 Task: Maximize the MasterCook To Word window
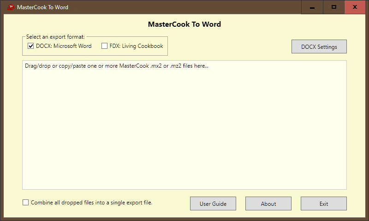coord(333,7)
